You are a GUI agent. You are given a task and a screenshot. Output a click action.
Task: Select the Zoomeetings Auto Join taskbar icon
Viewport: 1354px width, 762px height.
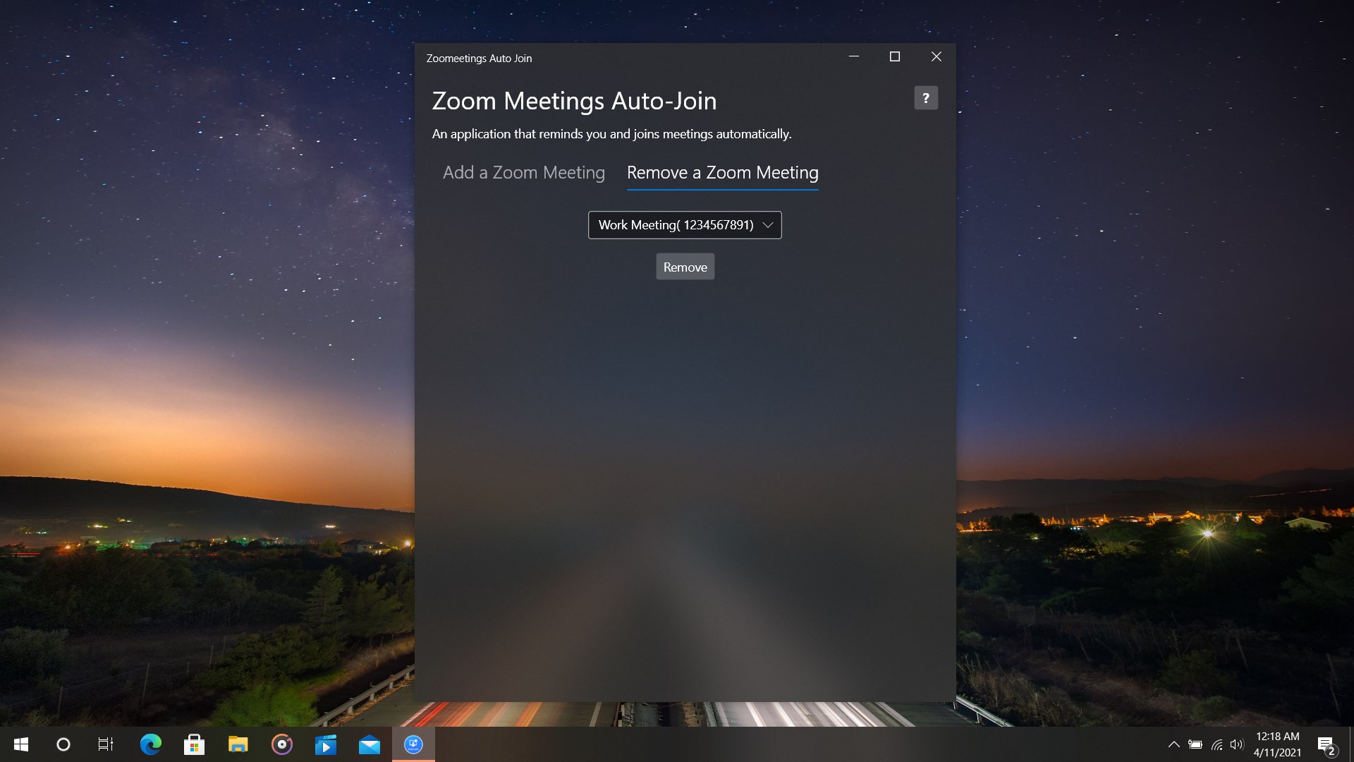pos(413,744)
